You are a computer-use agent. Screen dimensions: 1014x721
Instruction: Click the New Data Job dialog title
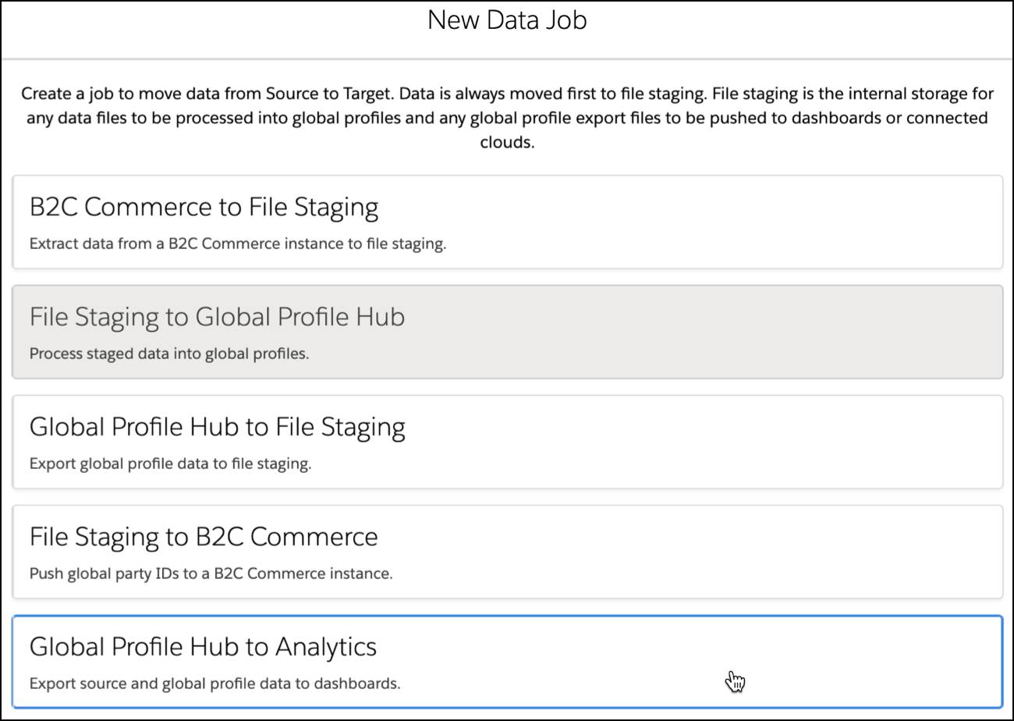point(507,21)
